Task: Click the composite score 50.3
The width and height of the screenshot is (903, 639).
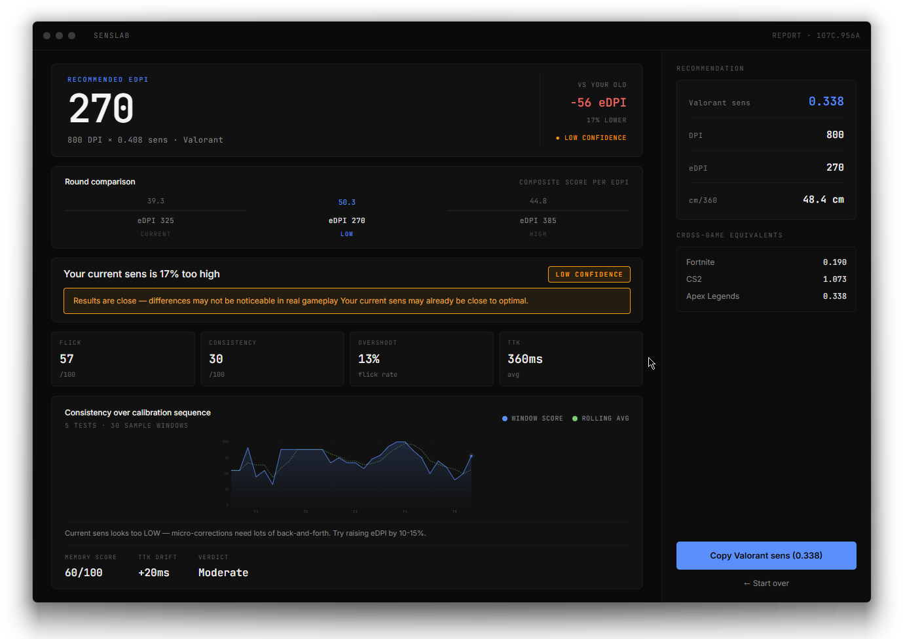Action: point(347,203)
